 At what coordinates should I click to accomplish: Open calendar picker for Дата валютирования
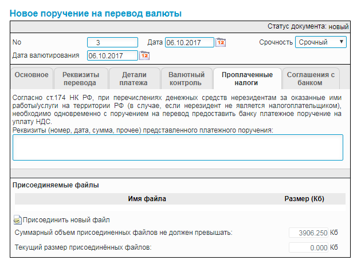click(144, 55)
